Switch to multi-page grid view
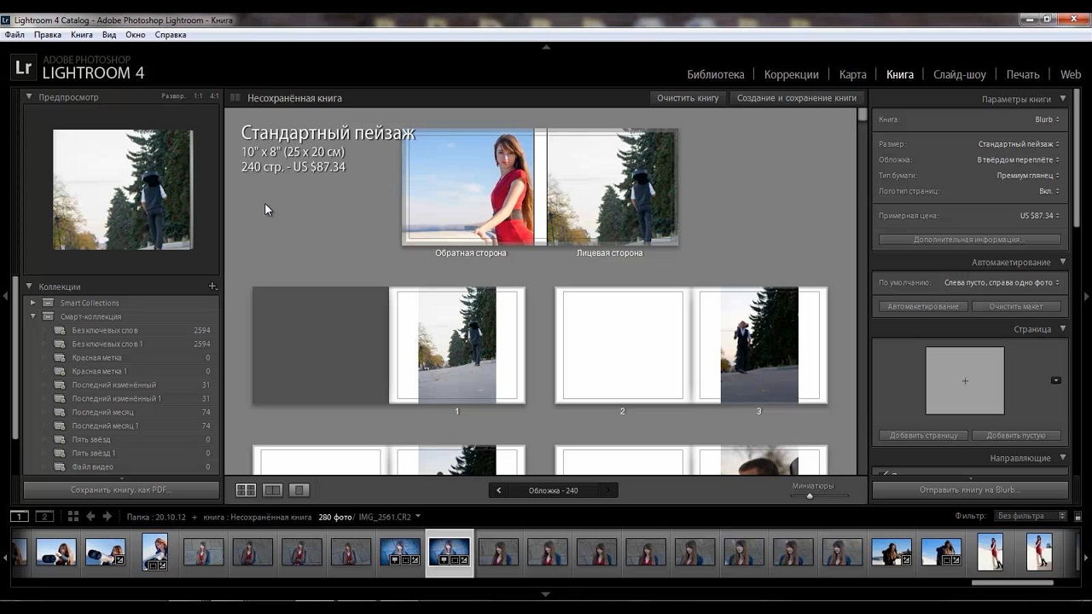The height and width of the screenshot is (614, 1092). click(x=246, y=490)
